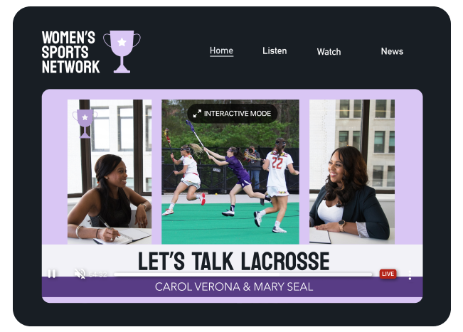This screenshot has height=332, width=463.
Task: Open the Listen menu item
Action: coord(275,50)
